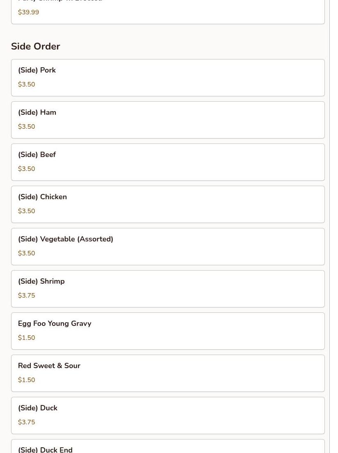Click the $3.50 price under (Side) Chicken
Viewport: 338px width, 453px height.
click(x=26, y=211)
